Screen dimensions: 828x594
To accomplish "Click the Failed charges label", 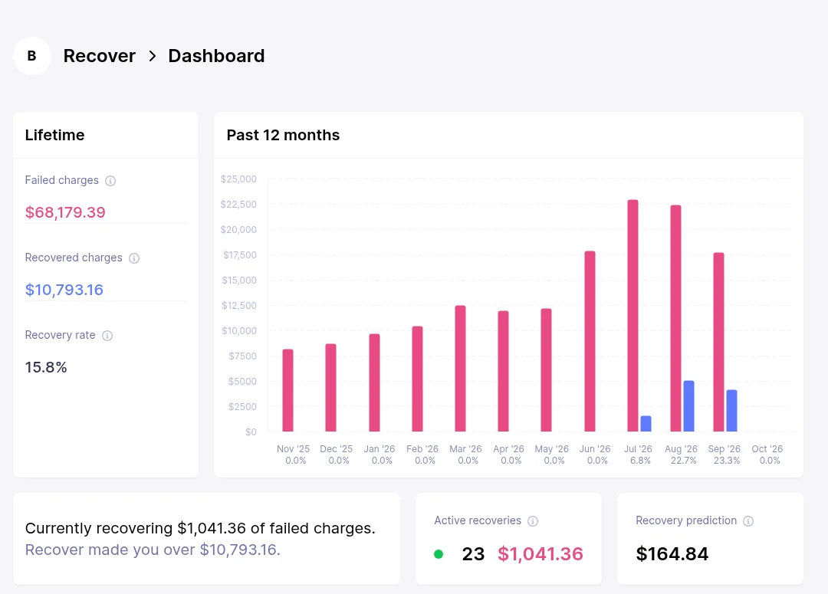I will tap(62, 180).
